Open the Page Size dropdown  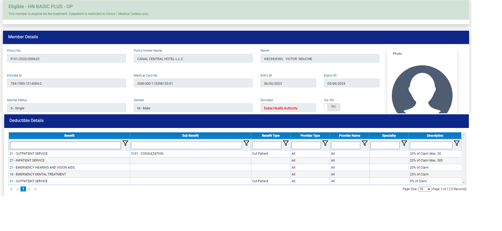(x=424, y=189)
